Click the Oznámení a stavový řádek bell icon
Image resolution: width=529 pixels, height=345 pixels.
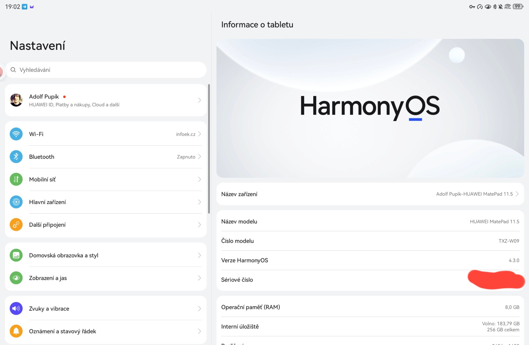click(x=16, y=331)
